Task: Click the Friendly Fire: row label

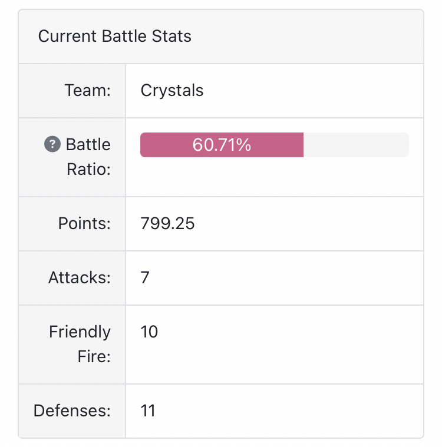Action: [80, 344]
